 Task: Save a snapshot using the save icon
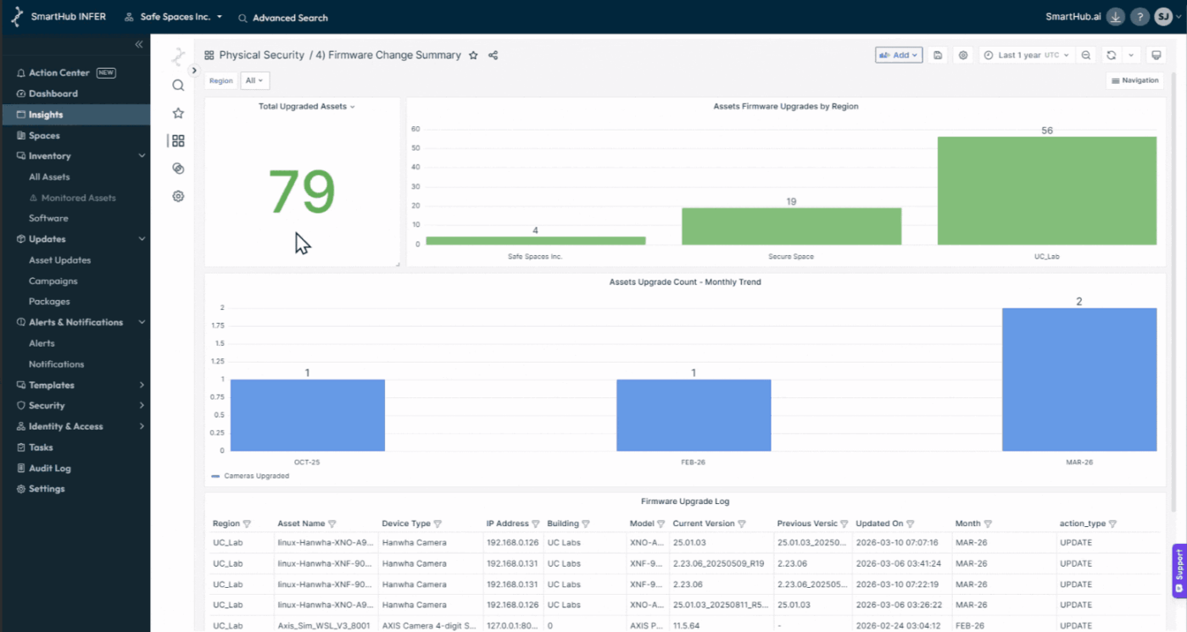click(937, 54)
